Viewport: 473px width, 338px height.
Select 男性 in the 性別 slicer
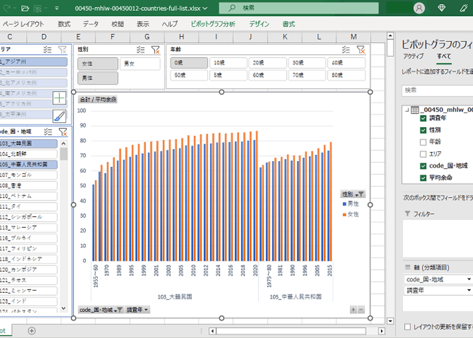coord(98,78)
